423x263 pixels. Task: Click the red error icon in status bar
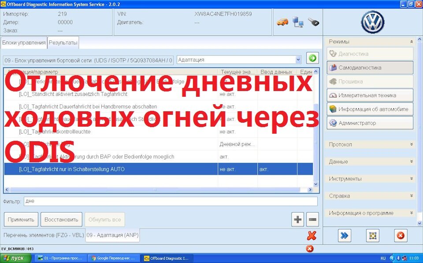point(310,248)
